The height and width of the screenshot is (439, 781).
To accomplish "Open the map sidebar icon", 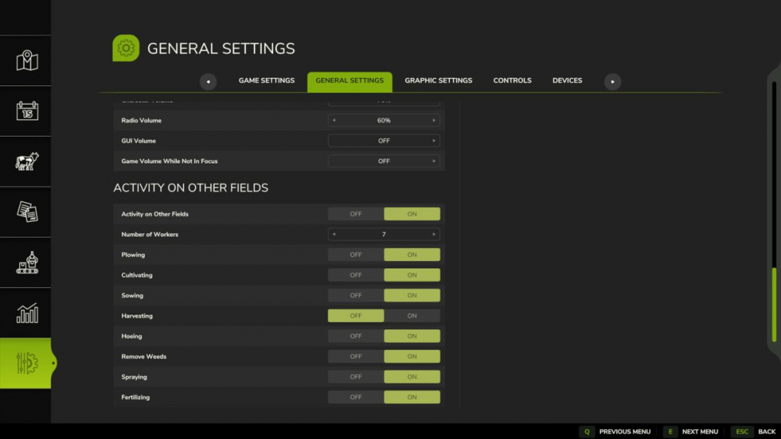I will 27,60.
